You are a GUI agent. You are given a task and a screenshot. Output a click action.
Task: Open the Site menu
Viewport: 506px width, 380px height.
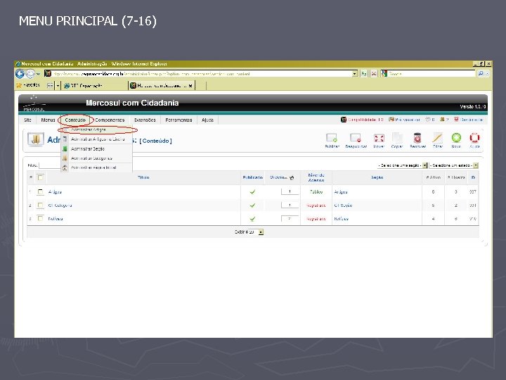coord(27,120)
